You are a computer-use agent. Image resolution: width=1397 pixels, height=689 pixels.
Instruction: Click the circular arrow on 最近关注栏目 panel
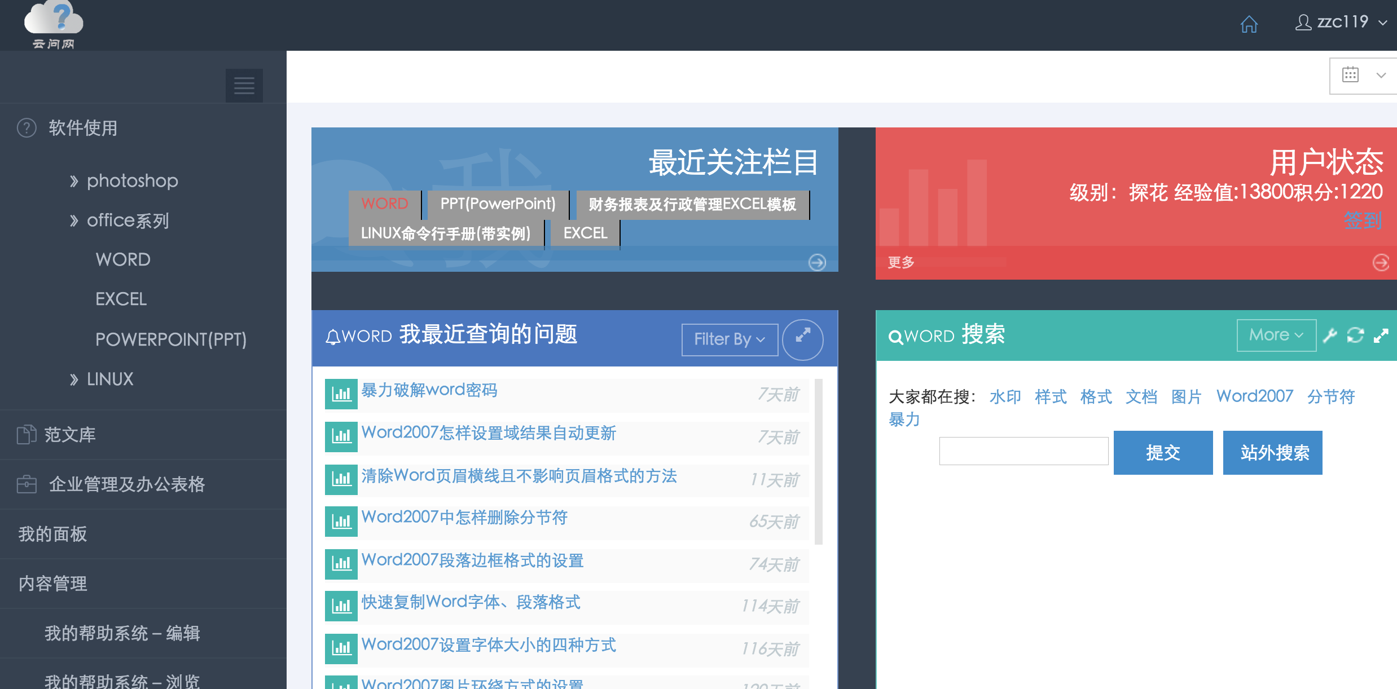818,262
